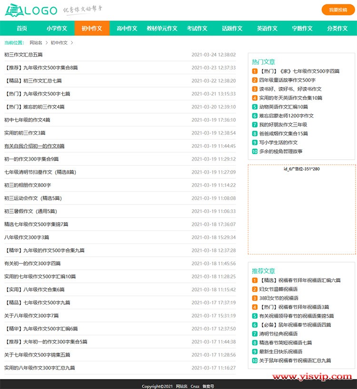Open the 首页 navigation tab
The height and width of the screenshot is (389, 357).
pos(22,29)
